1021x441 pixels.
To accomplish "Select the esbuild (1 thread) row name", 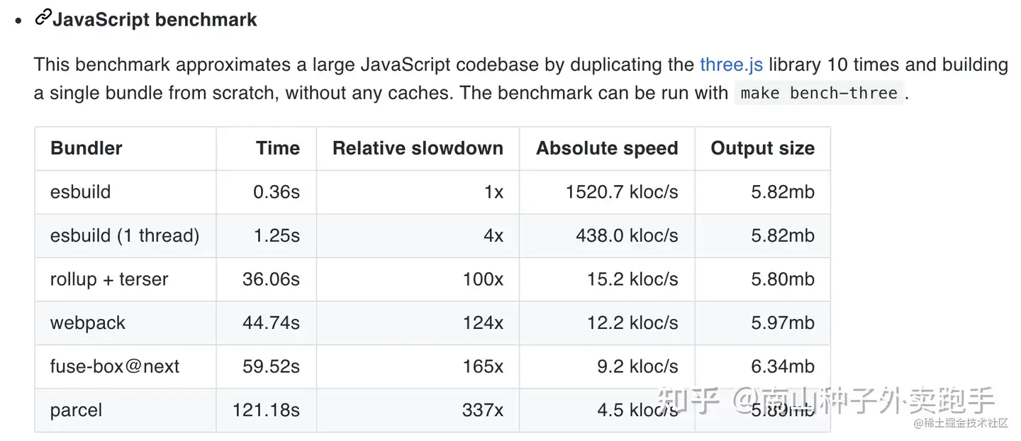I will (x=125, y=235).
